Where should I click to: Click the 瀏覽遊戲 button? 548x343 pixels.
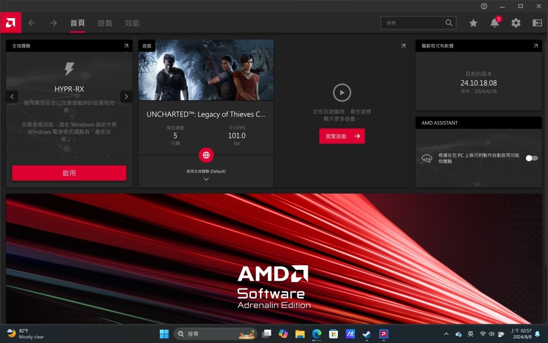(342, 136)
